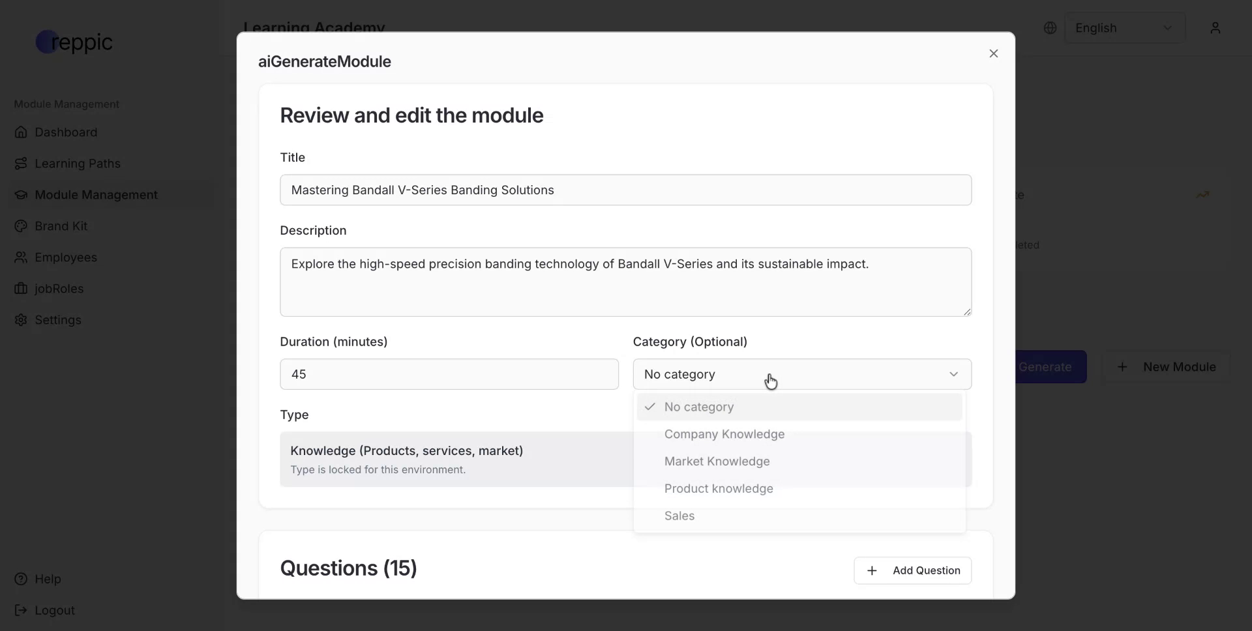
Task: Click the jobRoles briefcase icon
Action: [x=21, y=289]
